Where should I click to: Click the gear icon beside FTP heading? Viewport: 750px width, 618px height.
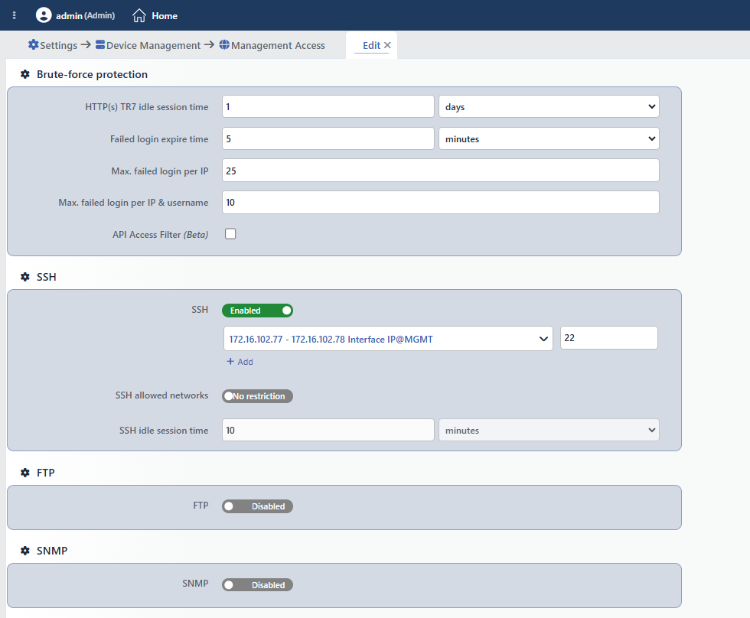(25, 473)
